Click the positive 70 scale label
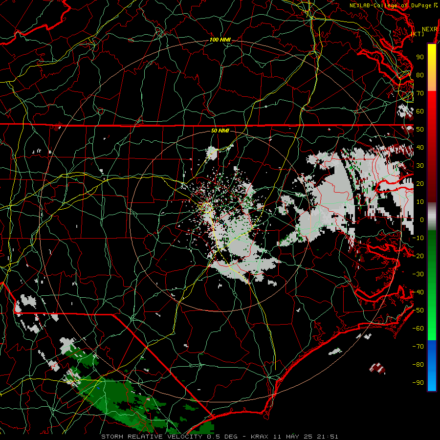Image resolution: width=440 pixels, height=440 pixels. pyautogui.click(x=420, y=93)
